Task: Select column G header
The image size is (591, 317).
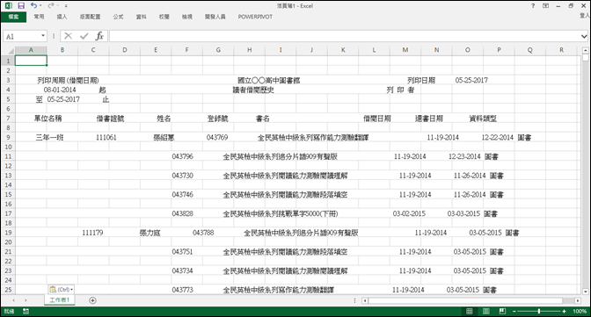Action: click(218, 50)
